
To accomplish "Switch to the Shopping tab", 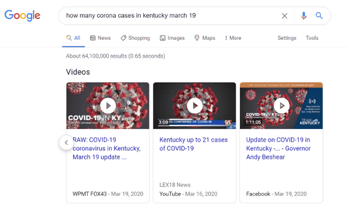I will [135, 38].
